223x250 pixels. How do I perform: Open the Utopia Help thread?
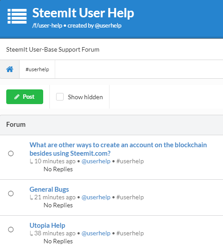coord(47,226)
